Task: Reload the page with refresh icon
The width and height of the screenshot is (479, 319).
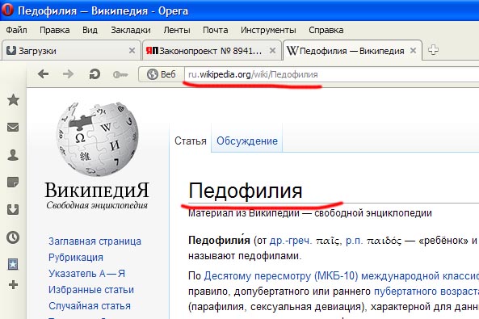Action: (x=95, y=74)
